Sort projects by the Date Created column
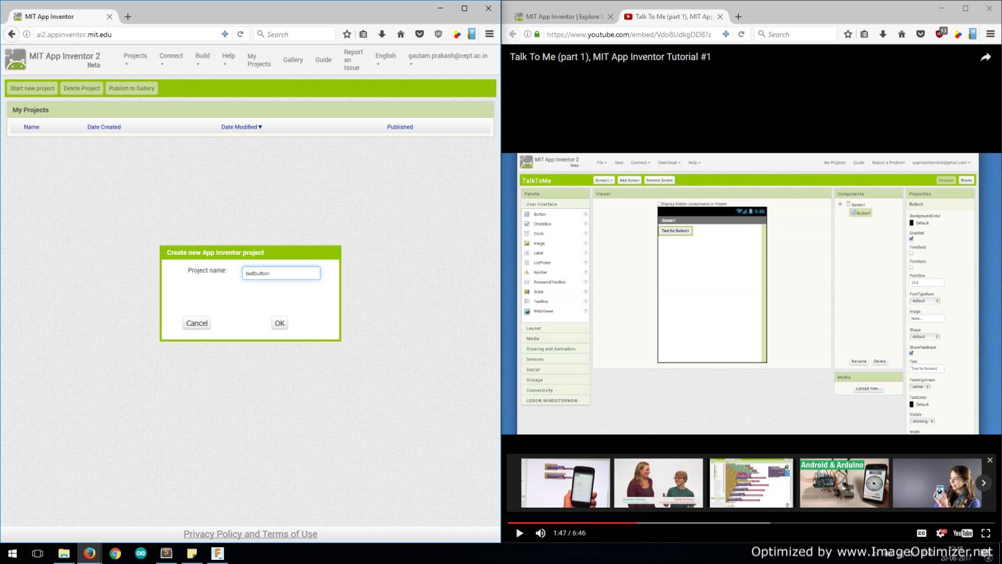This screenshot has width=1002, height=564. (104, 127)
